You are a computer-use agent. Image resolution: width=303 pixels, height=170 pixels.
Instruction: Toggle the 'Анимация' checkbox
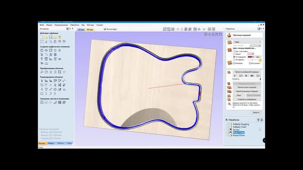234,63
